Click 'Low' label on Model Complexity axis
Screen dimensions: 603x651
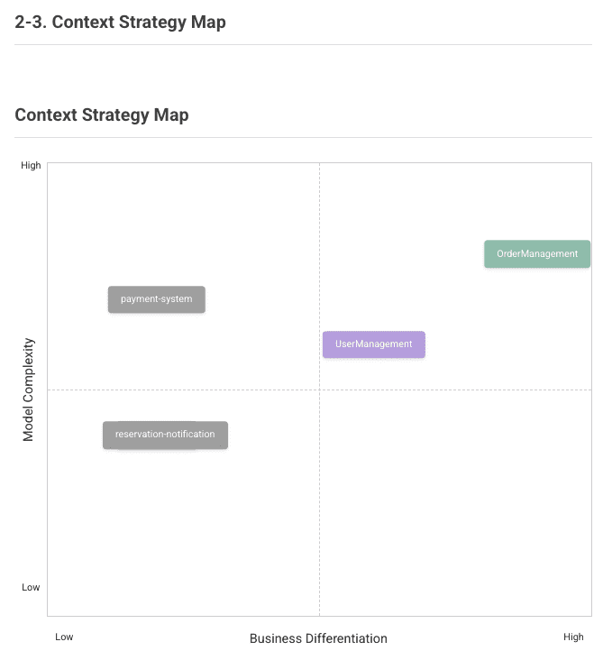32,587
